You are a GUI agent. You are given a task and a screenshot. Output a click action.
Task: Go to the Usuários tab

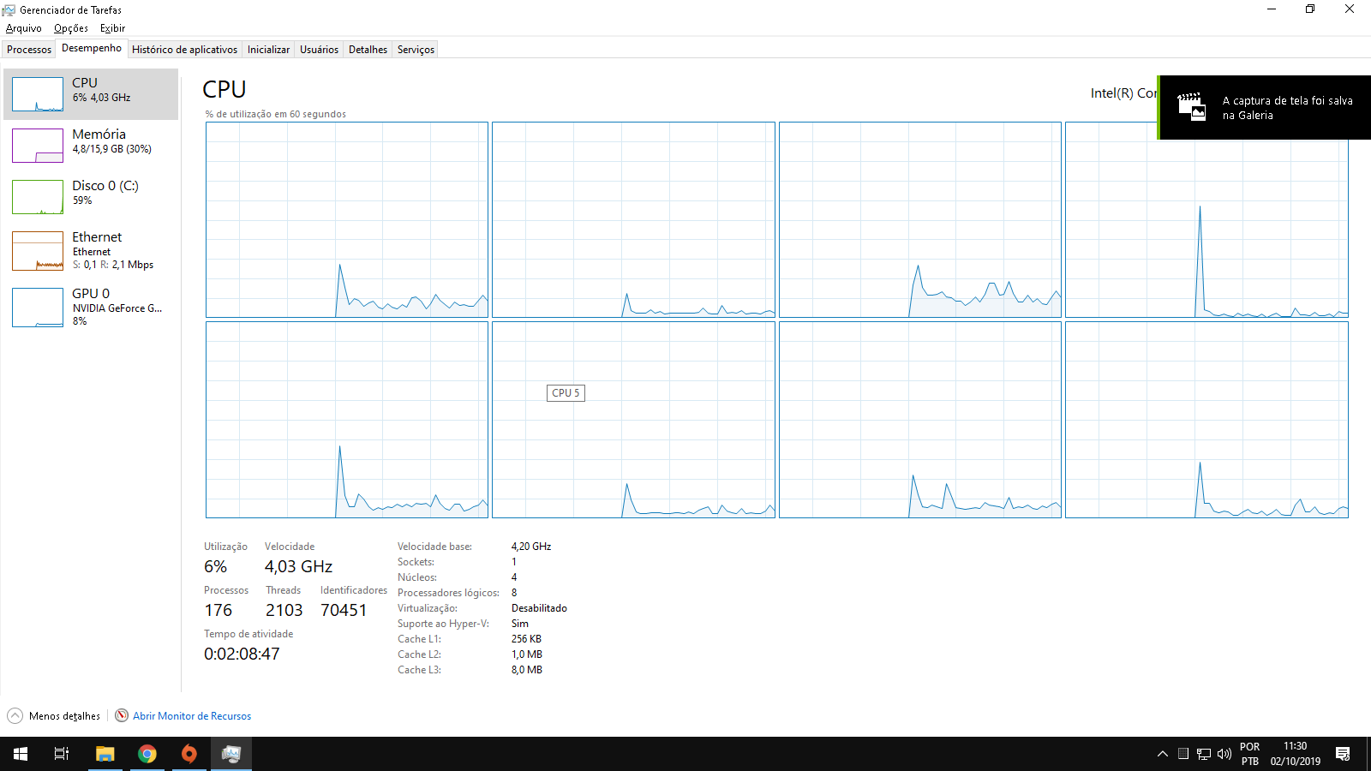pos(319,50)
